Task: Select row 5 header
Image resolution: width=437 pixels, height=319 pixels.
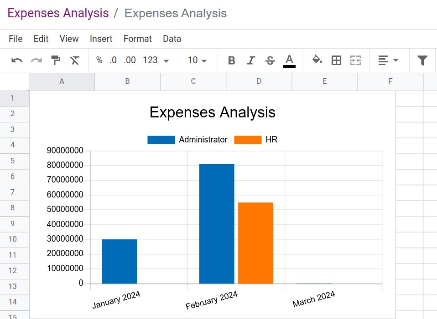Action: point(14,161)
